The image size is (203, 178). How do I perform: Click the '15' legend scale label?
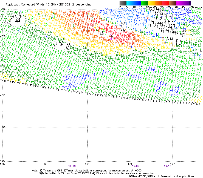pyautogui.click(x=141, y=7)
